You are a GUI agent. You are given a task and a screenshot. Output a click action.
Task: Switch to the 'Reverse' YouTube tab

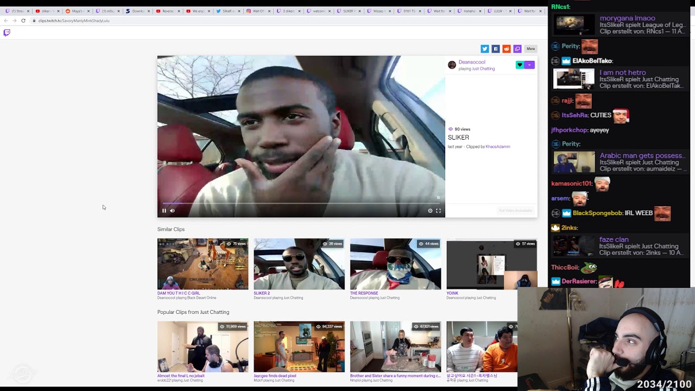tap(167, 11)
